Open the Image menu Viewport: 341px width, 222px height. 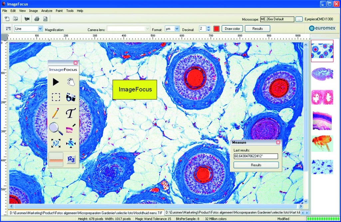click(34, 11)
